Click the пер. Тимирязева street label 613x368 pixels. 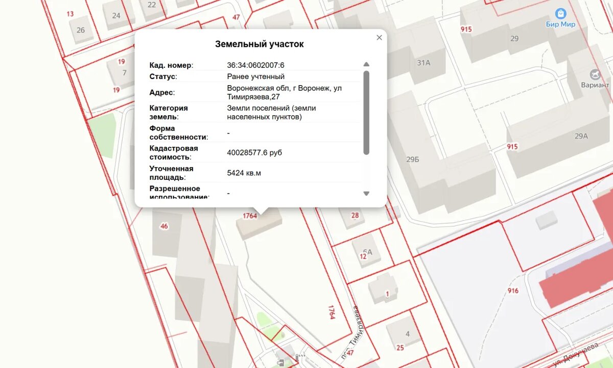[x=352, y=332]
